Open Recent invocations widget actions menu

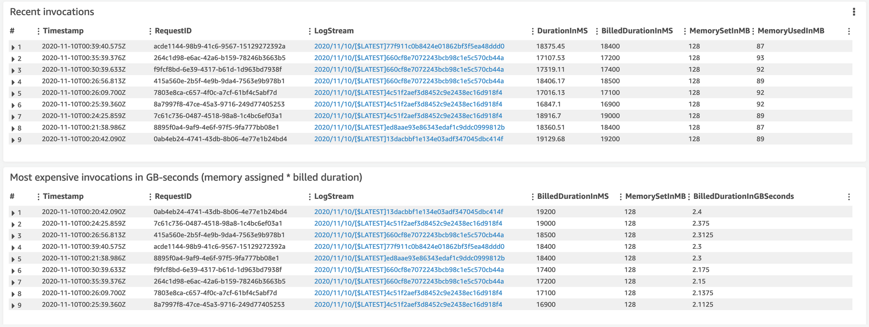(854, 12)
